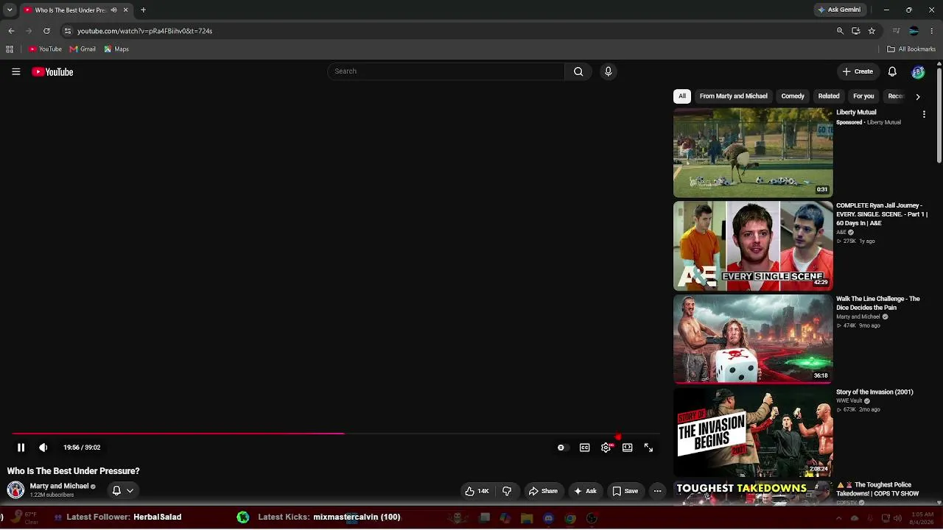Screen dimensions: 943x530
Task: Start voice search with the microphone
Action: pos(608,71)
